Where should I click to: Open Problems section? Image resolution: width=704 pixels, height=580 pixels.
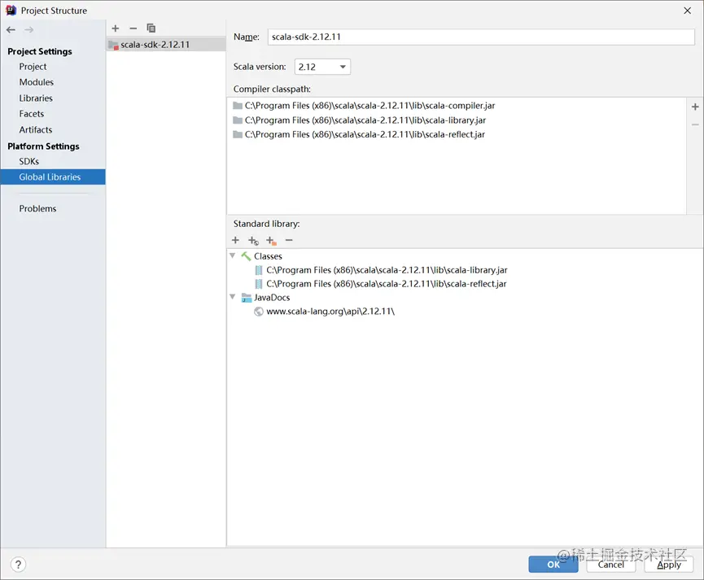point(37,209)
